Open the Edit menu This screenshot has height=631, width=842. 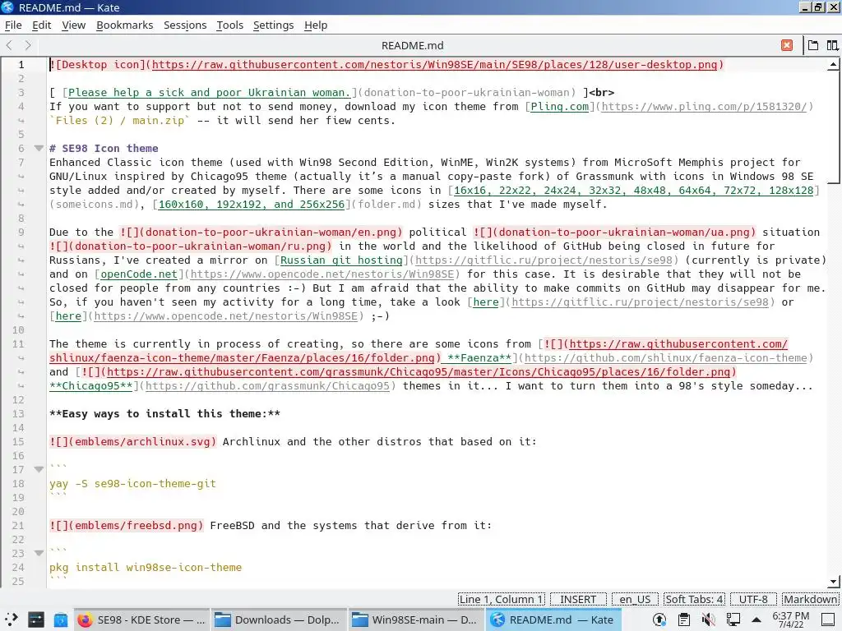(41, 25)
